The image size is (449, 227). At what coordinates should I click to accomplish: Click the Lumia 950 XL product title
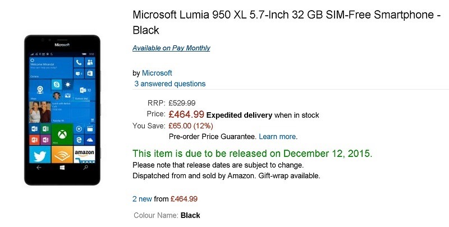click(287, 22)
